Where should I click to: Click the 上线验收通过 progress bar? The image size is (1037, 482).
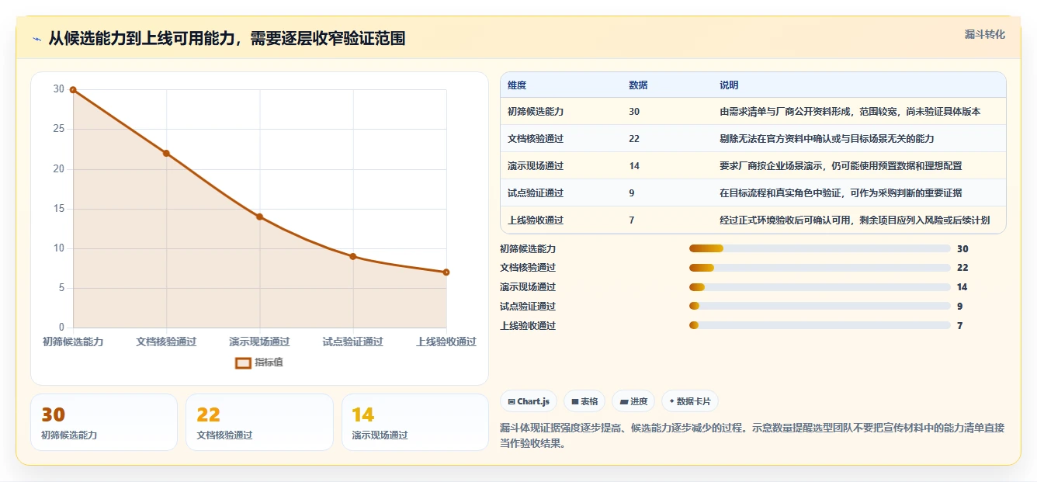click(x=820, y=326)
